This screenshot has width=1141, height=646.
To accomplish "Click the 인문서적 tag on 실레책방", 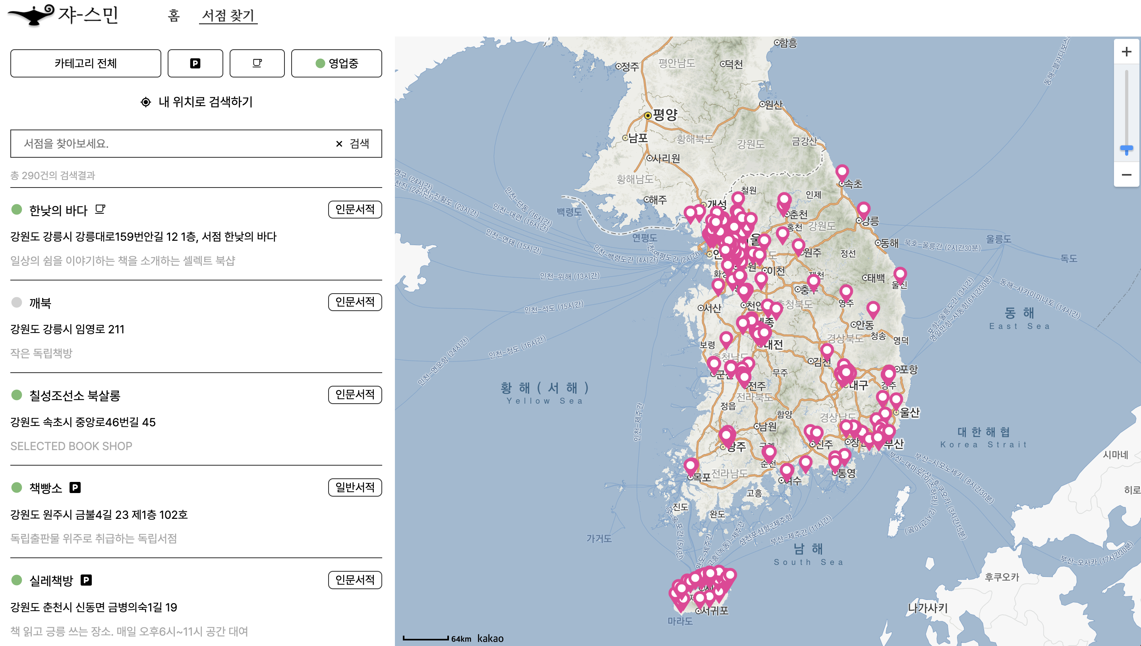I will click(x=355, y=580).
